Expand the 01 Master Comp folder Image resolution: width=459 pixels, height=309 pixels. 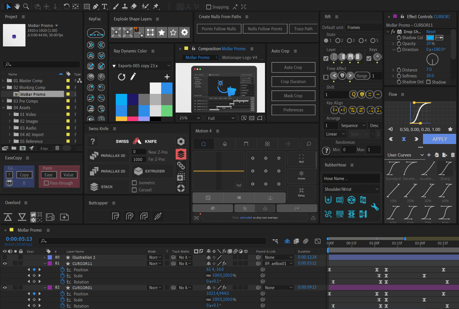(x=3, y=81)
